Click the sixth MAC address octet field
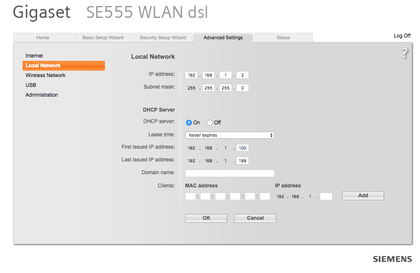This screenshot has width=420, height=273. (265, 196)
